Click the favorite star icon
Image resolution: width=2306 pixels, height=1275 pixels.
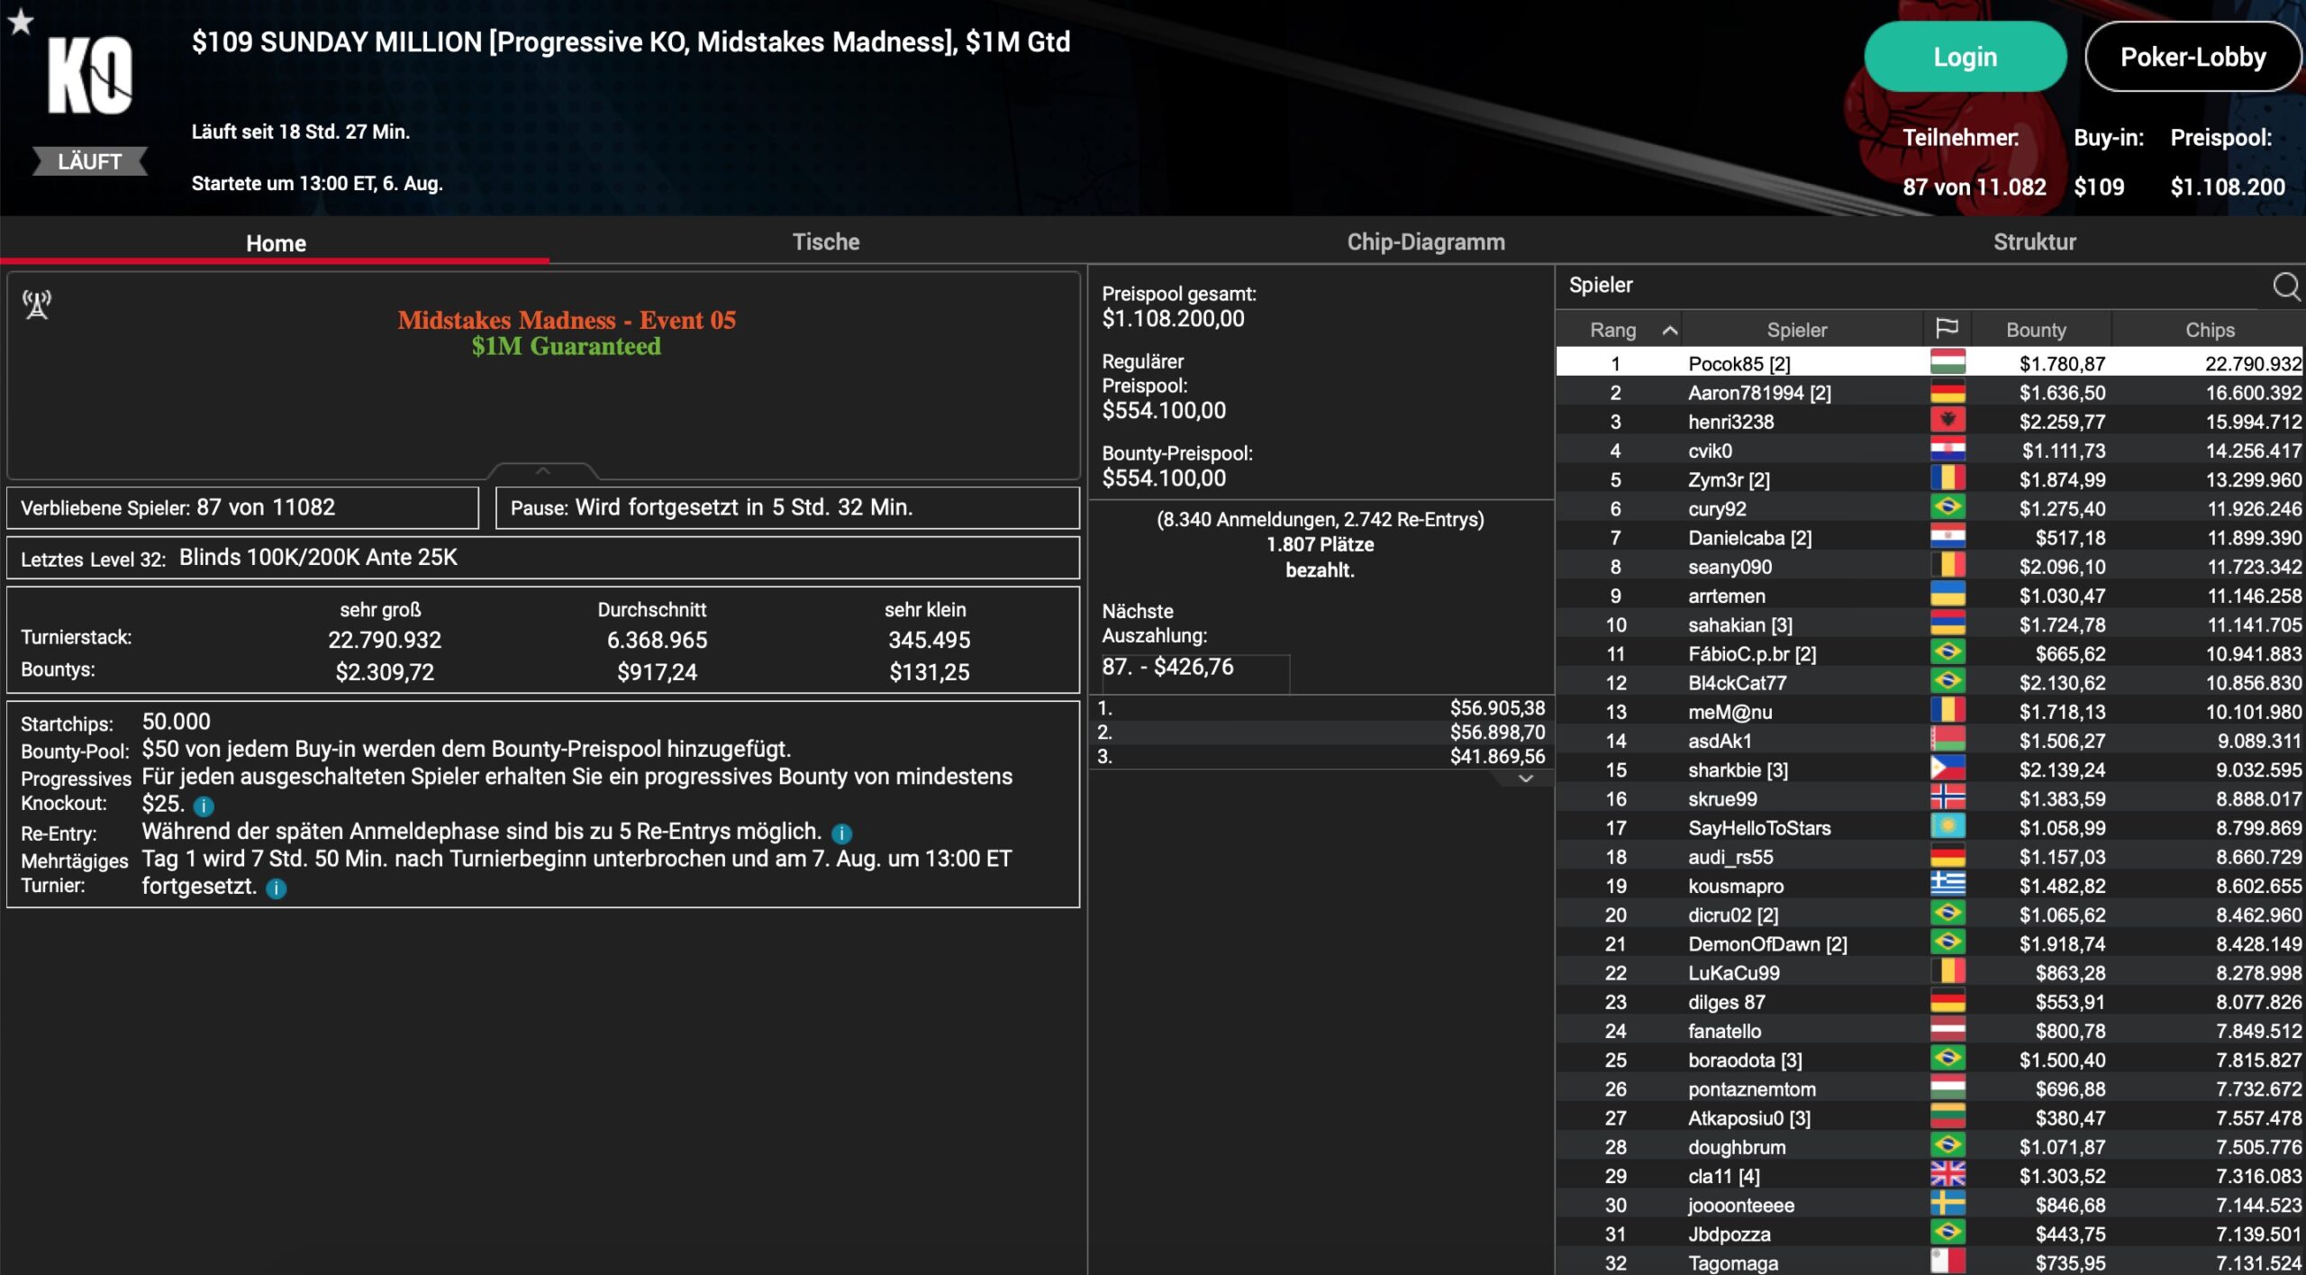[x=21, y=22]
